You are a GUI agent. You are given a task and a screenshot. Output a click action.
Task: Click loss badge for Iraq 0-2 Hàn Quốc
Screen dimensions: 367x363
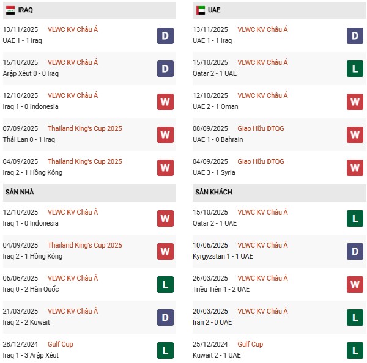pos(165,285)
